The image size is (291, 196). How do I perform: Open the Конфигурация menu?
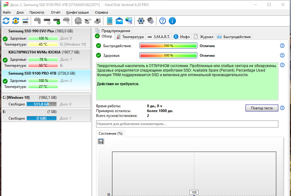pos(77,12)
